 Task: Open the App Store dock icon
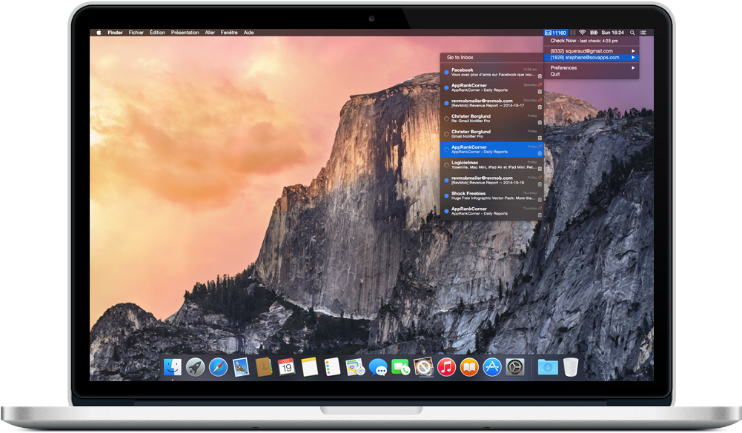point(492,366)
